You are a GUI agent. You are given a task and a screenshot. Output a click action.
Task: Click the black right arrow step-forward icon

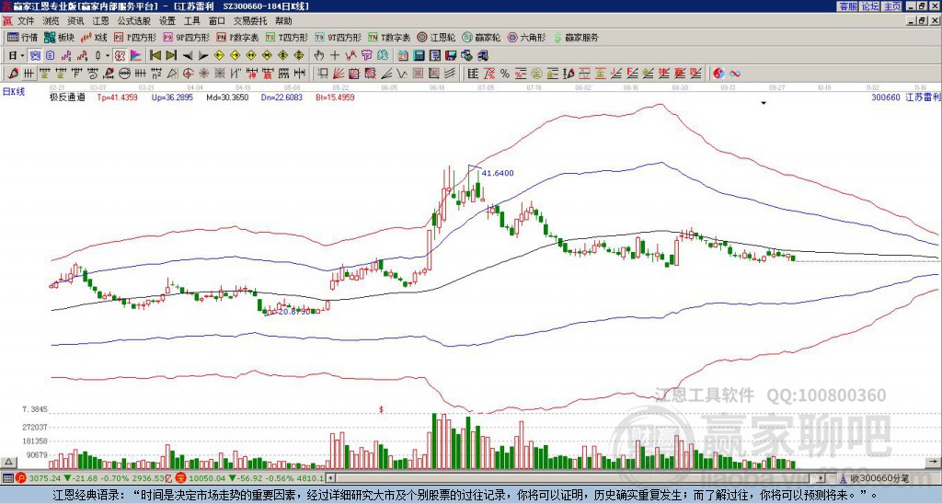pos(203,56)
